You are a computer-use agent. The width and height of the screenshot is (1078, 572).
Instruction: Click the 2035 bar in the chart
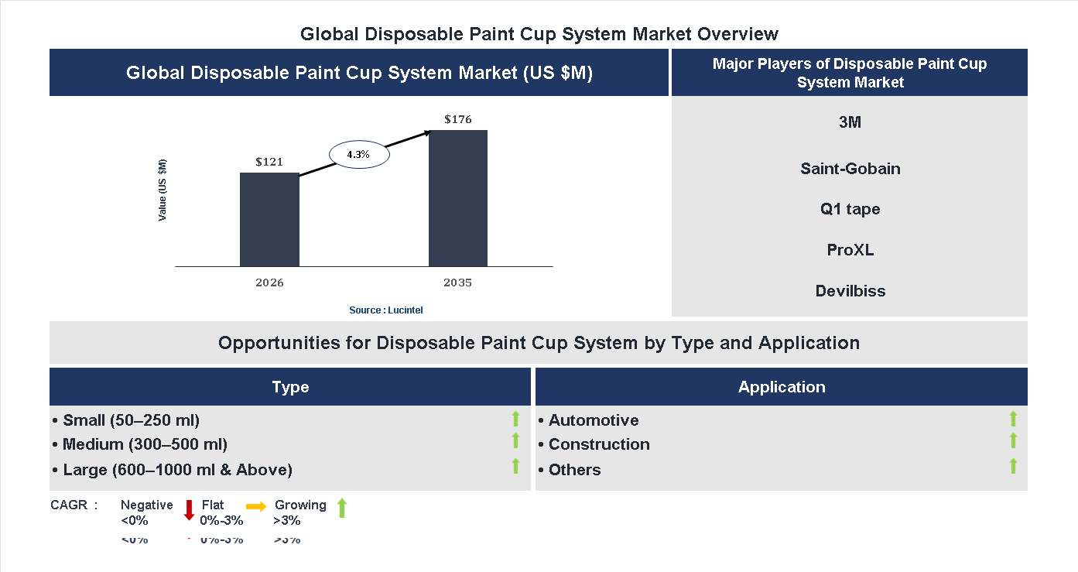(x=458, y=197)
